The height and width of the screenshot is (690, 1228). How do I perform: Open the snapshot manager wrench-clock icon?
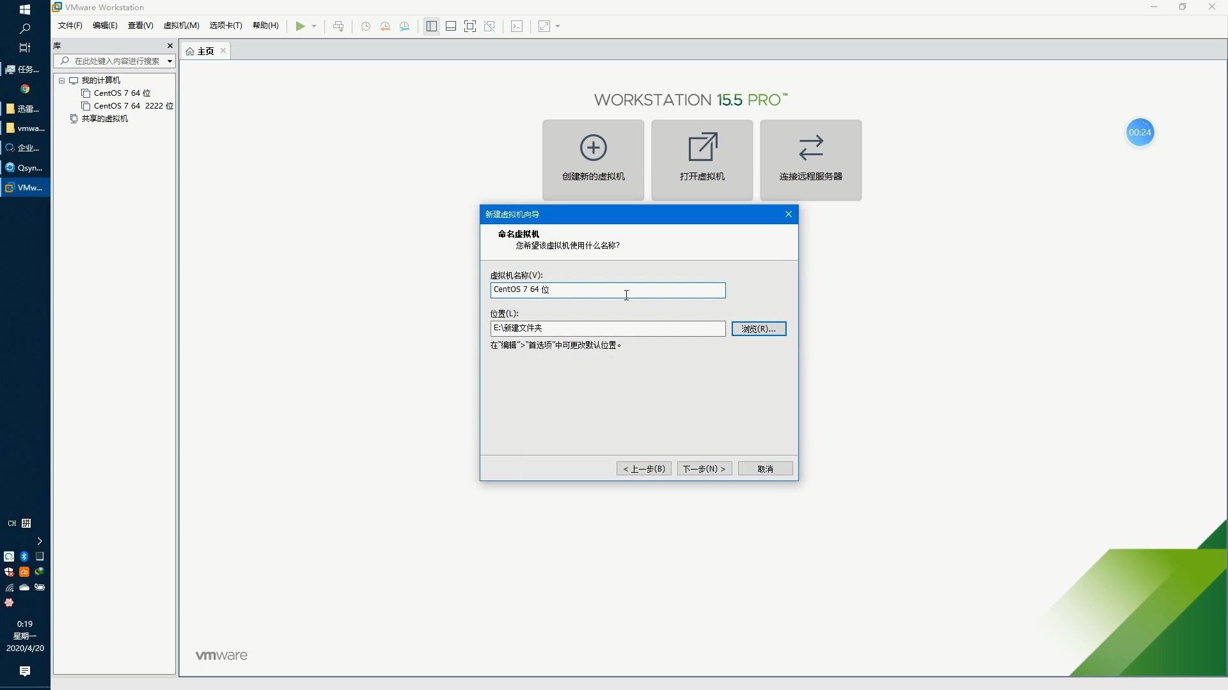click(x=405, y=26)
